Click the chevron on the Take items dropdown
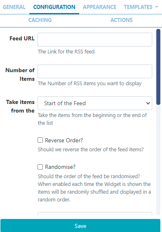Screen dimensions: 162x232 148,103
